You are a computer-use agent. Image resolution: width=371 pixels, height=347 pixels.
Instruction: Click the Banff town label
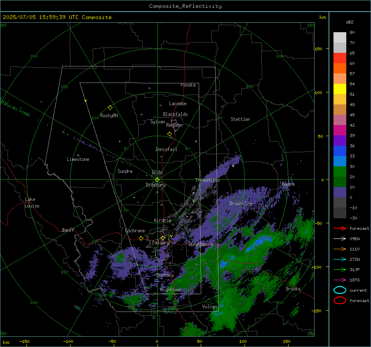68,230
